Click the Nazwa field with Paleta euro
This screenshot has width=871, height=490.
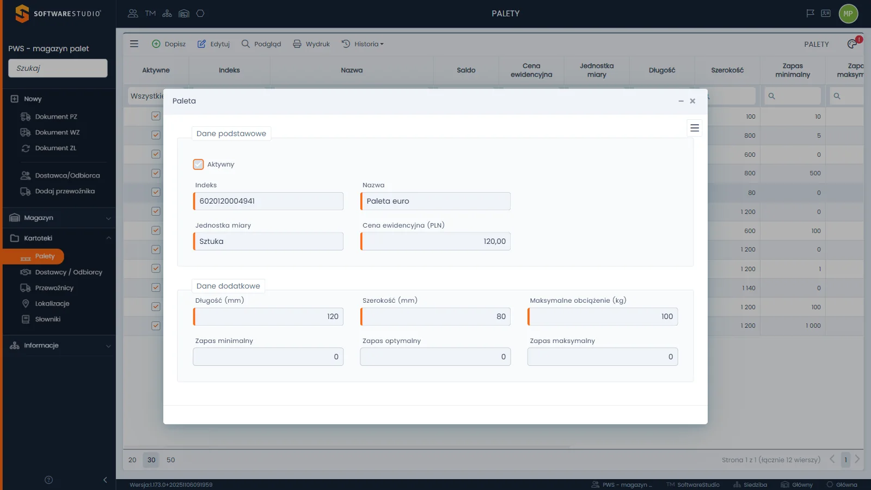436,201
